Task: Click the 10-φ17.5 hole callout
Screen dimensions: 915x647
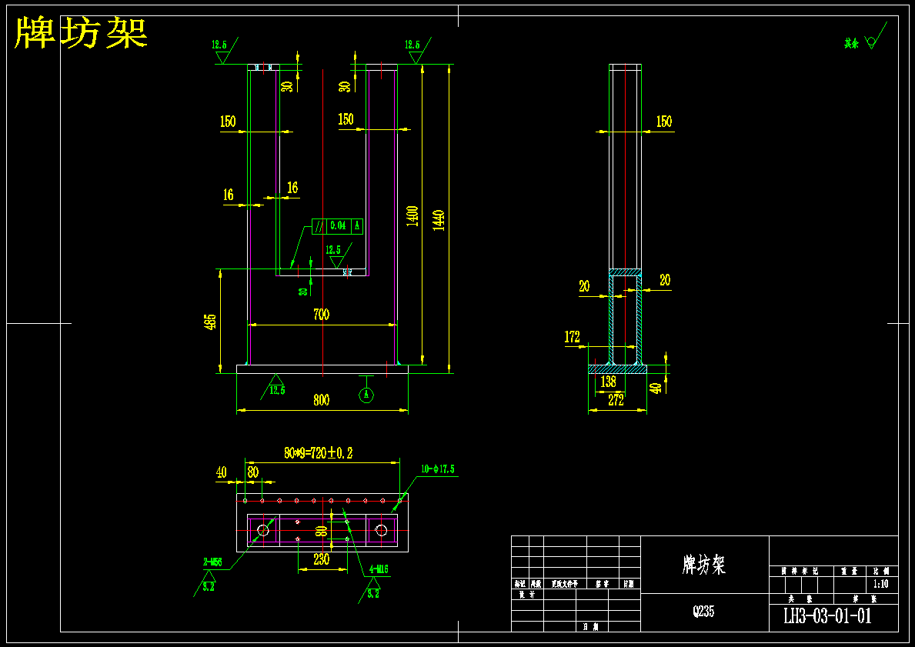Action: tap(438, 469)
